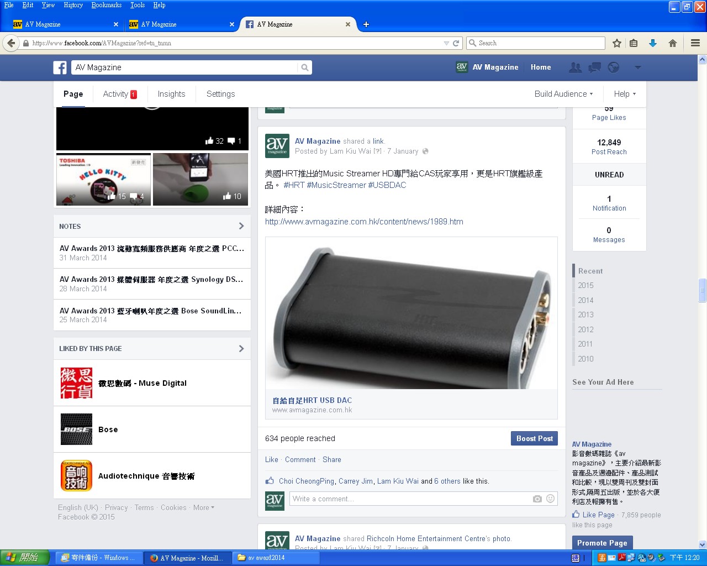Open the Windows mail taskbar item
This screenshot has height=566, width=707.
pyautogui.click(x=99, y=558)
